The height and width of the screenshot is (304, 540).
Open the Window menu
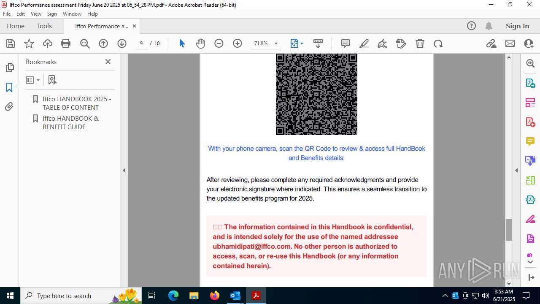(72, 14)
